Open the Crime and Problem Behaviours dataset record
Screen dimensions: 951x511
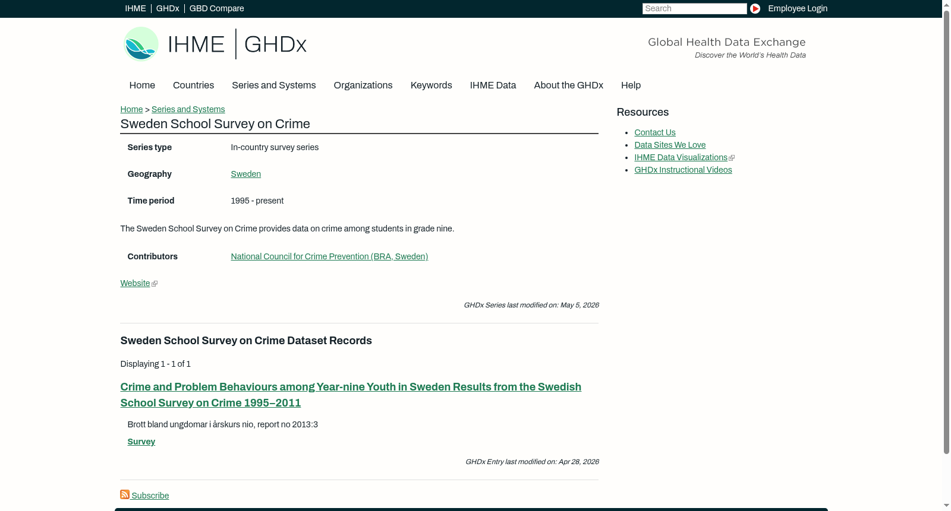click(351, 395)
